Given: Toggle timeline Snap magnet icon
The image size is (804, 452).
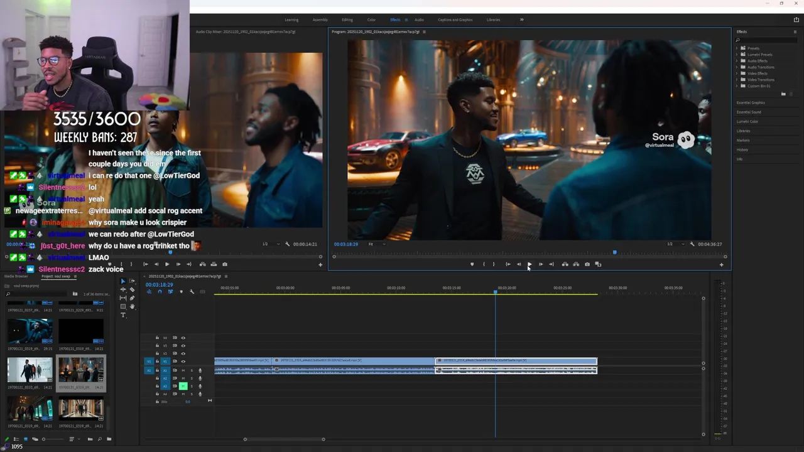Looking at the screenshot, I should [160, 291].
